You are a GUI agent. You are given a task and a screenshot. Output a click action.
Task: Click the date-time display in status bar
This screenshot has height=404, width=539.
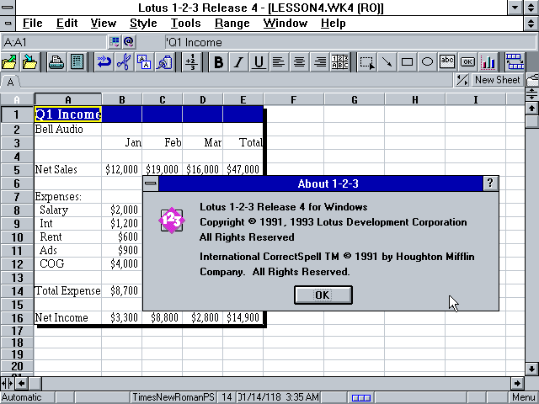(278, 397)
